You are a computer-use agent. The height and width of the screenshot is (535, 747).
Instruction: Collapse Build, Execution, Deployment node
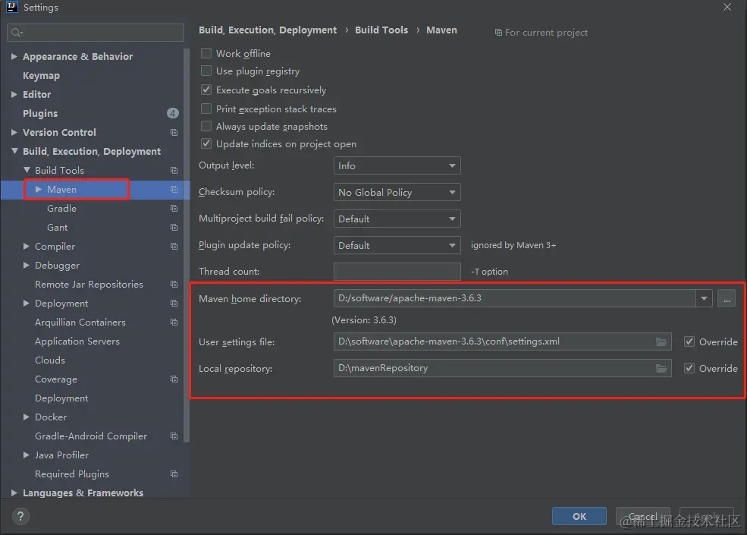(x=14, y=151)
